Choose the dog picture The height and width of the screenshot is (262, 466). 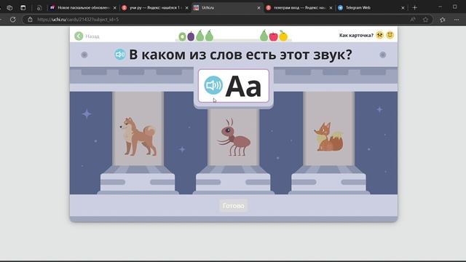coord(138,136)
